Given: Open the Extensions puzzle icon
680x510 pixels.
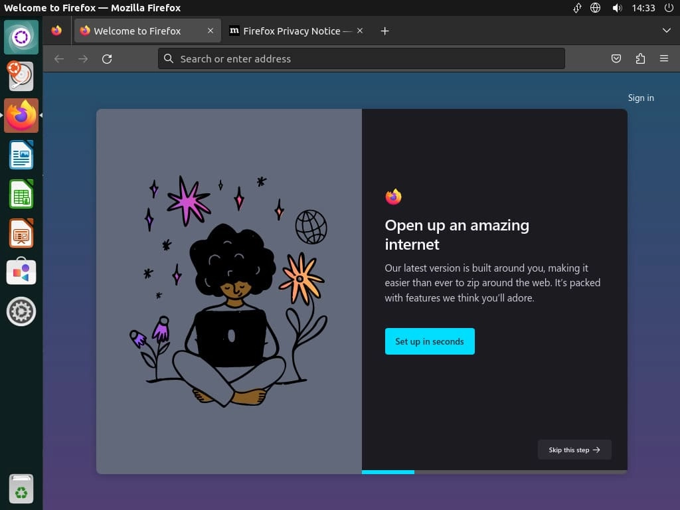Looking at the screenshot, I should pos(640,58).
